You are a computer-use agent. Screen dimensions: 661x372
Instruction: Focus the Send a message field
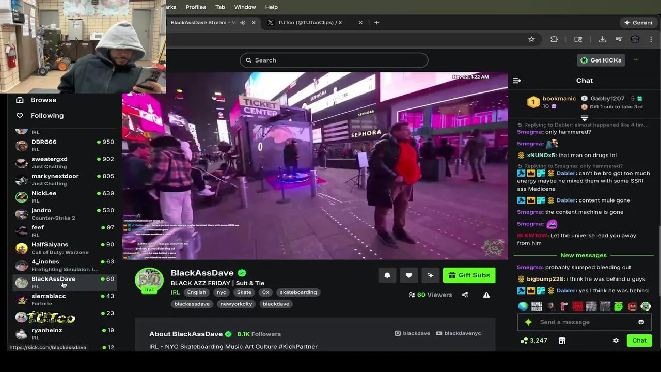tap(584, 322)
